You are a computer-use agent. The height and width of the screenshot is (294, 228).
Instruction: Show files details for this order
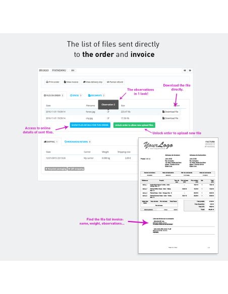pyautogui.click(x=90, y=125)
